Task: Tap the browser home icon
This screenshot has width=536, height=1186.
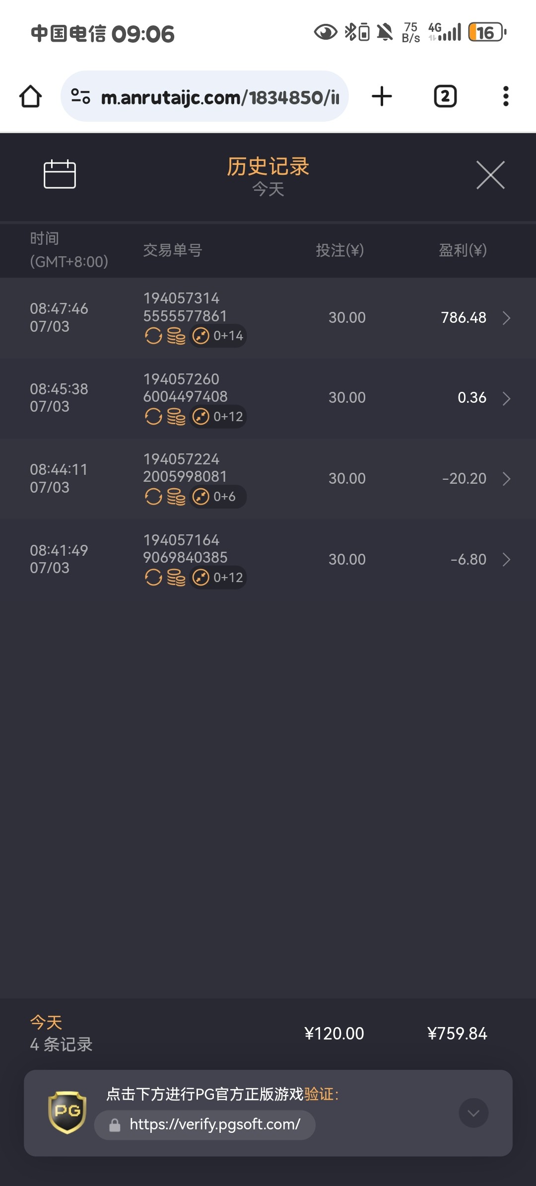Action: (x=30, y=96)
